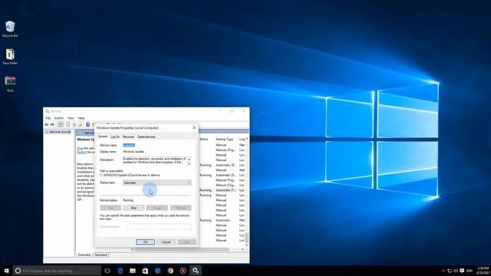Image resolution: width=491 pixels, height=276 pixels.
Task: Click the right scroll arrow of services list
Action: (242, 249)
